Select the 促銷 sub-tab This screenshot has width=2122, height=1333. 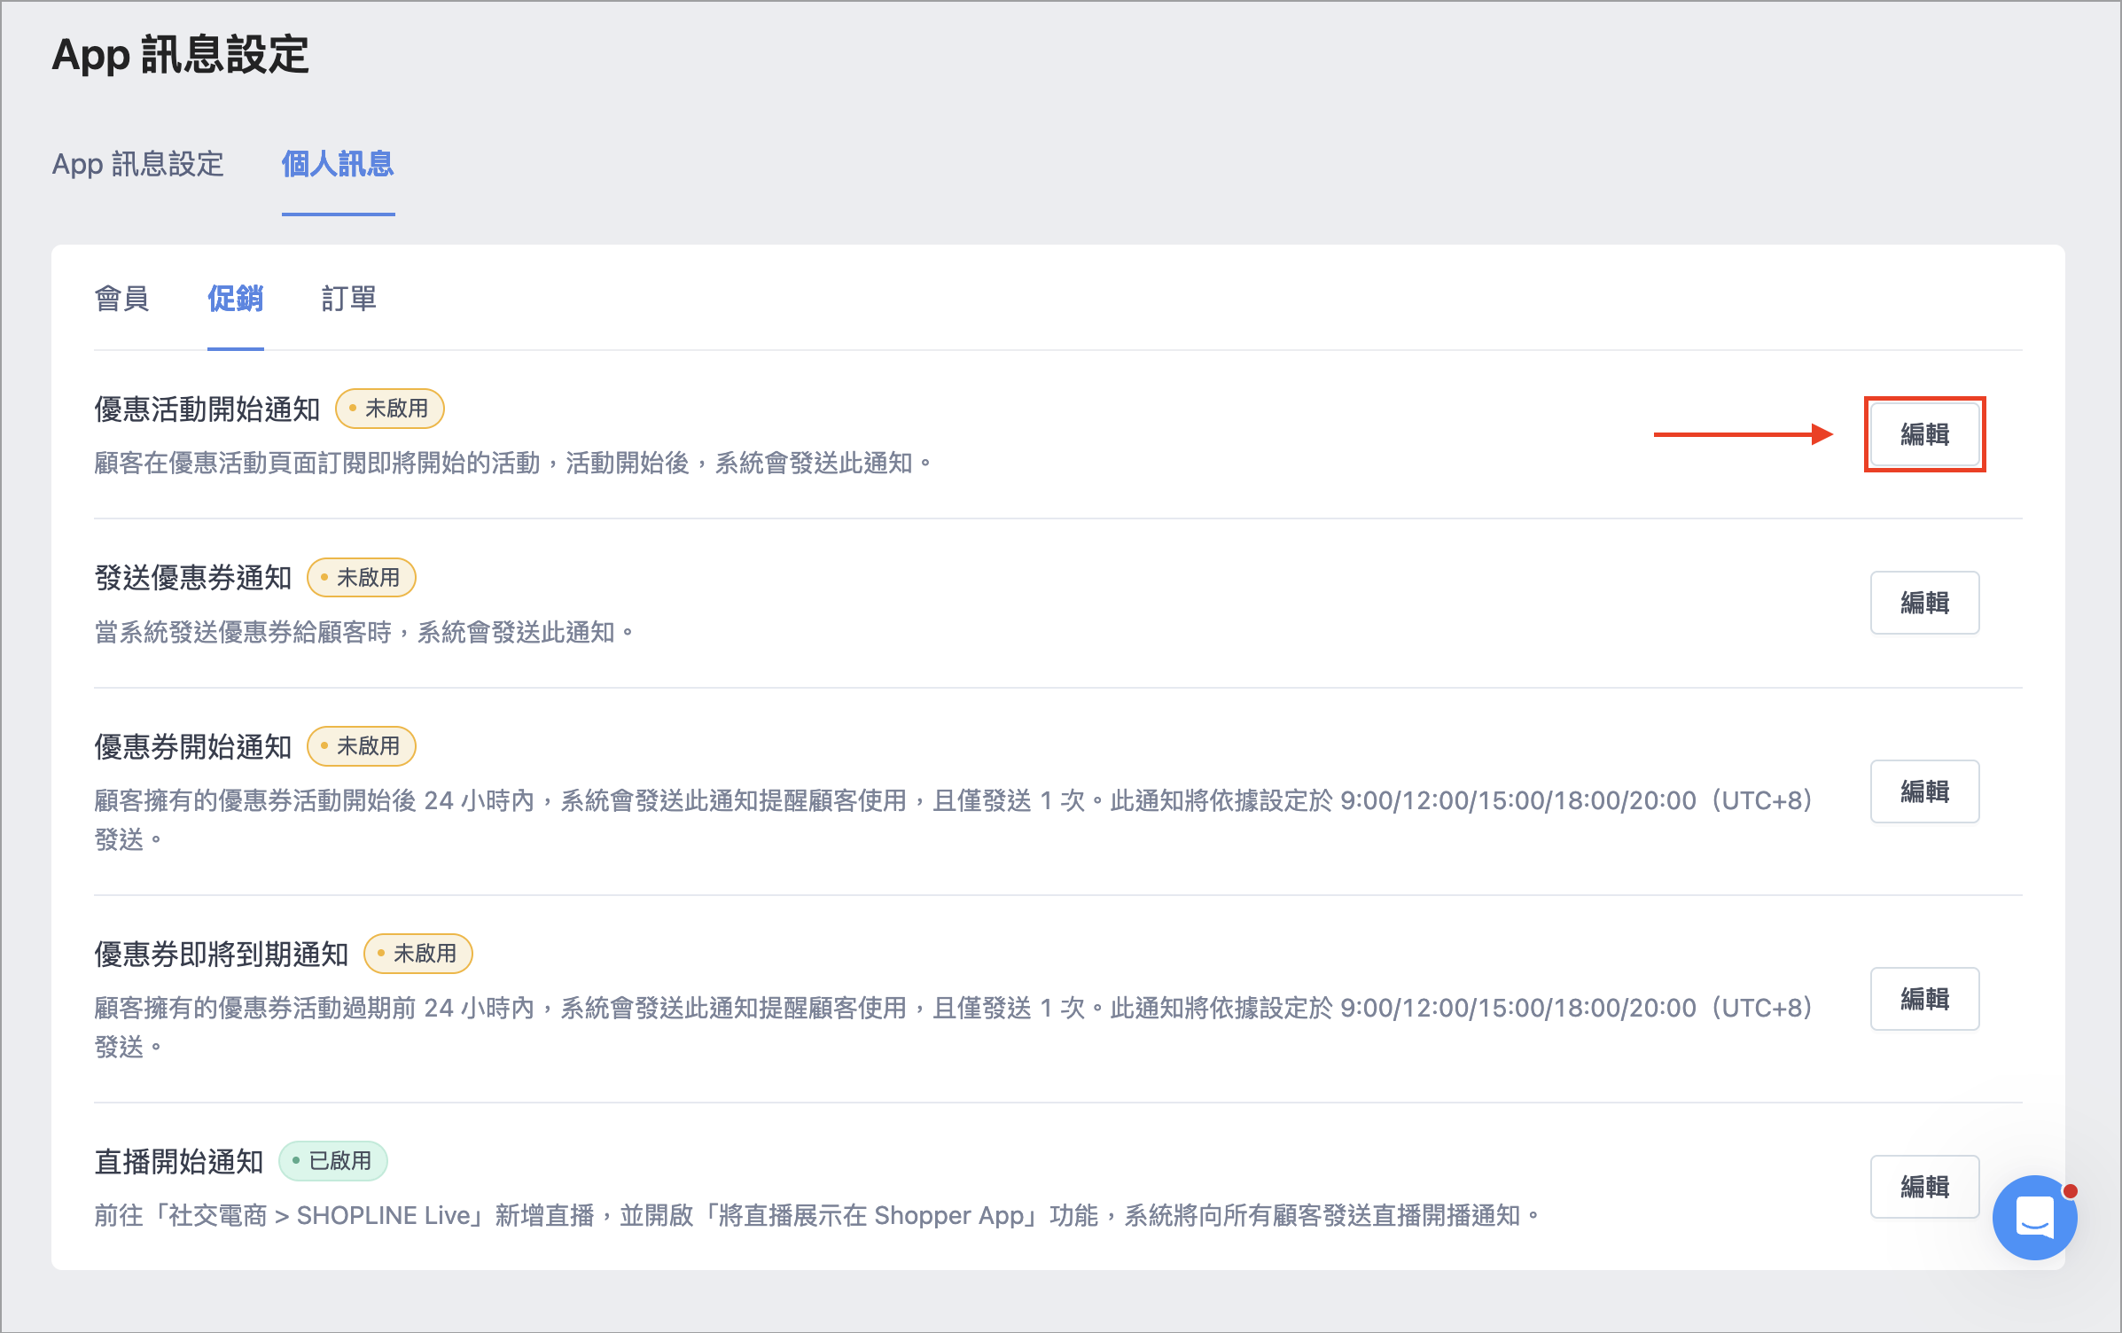click(235, 299)
